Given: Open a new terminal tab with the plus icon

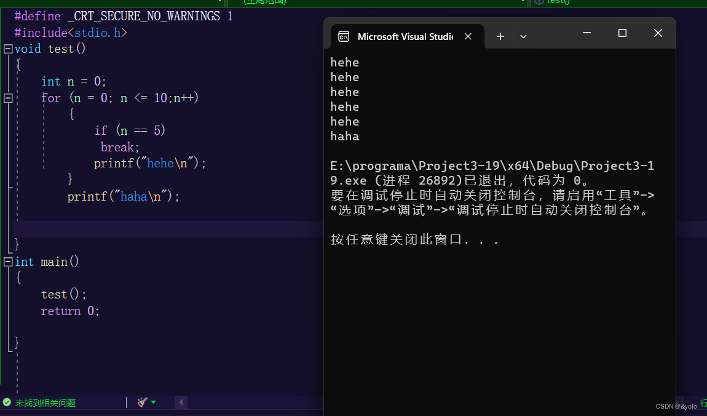Looking at the screenshot, I should (x=500, y=36).
